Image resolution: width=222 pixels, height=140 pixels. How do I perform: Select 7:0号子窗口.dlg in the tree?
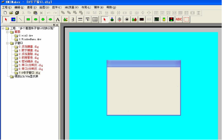coord(29,73)
